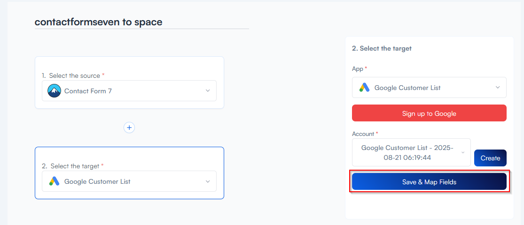Edit the 'contactformseven to space' title field
Screen dimensions: 524x225
141,22
